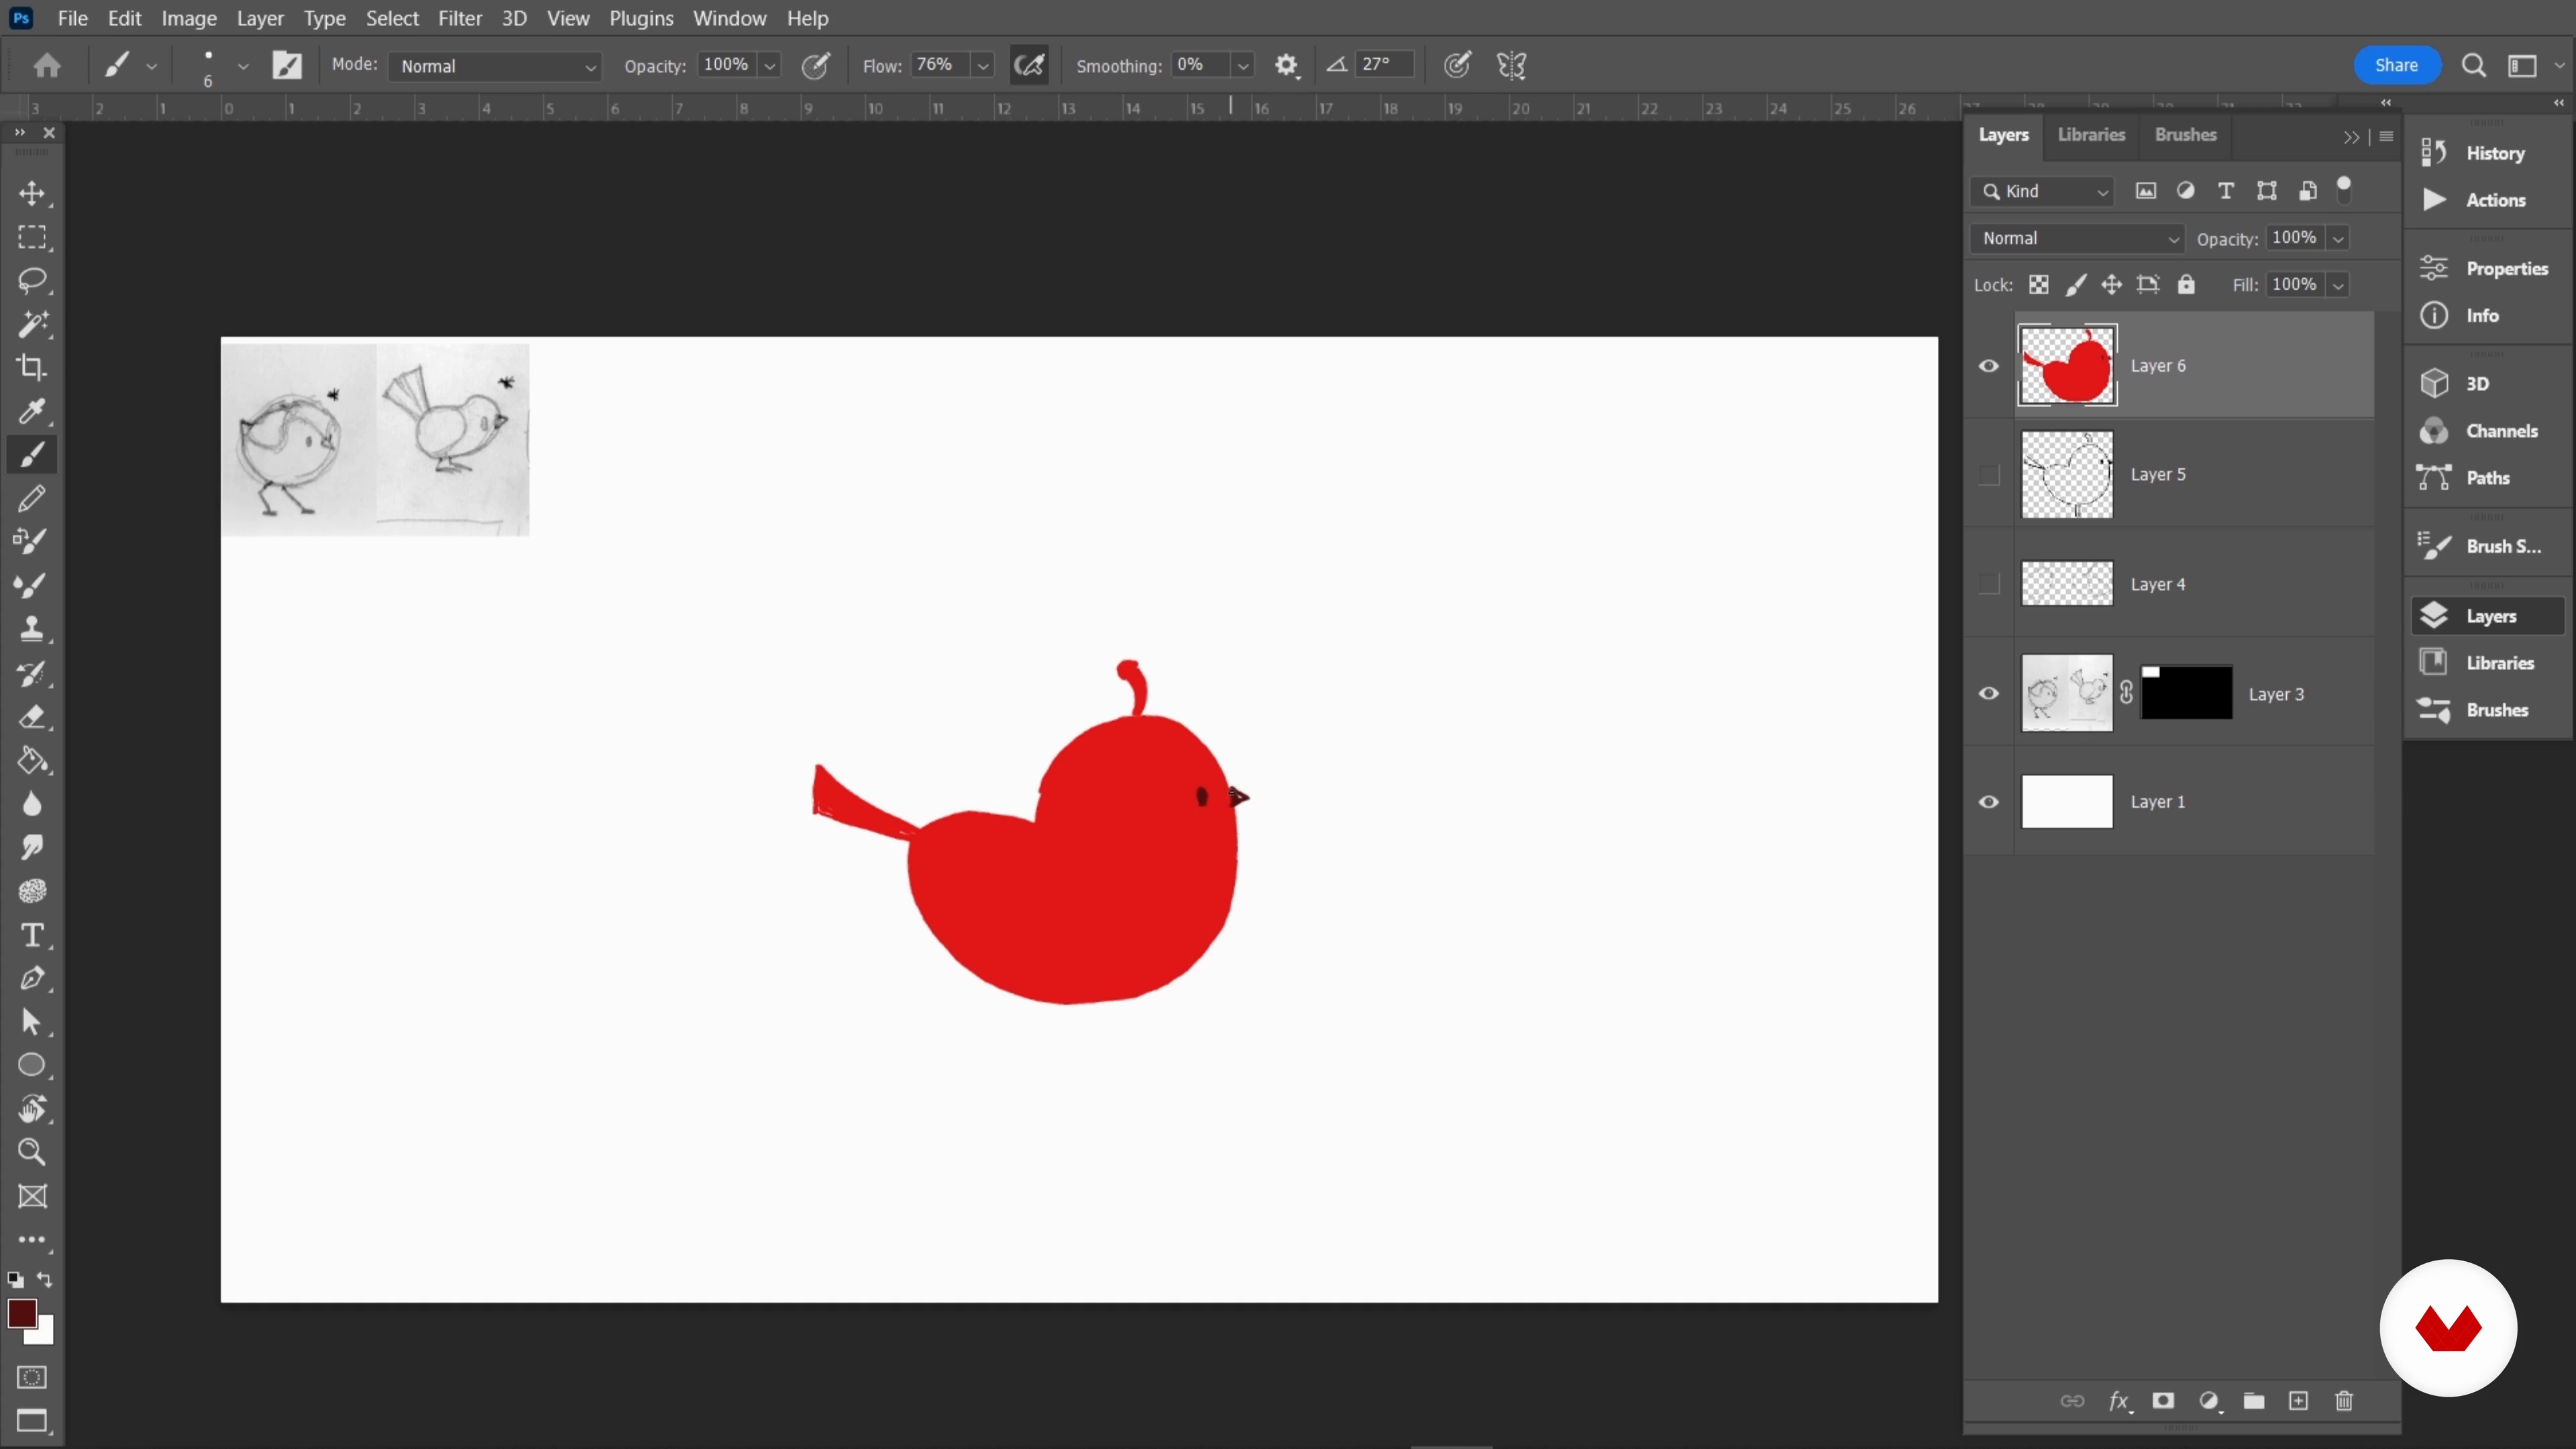Viewport: 2576px width, 1449px height.
Task: Click the Add layer mask icon
Action: click(2163, 1401)
